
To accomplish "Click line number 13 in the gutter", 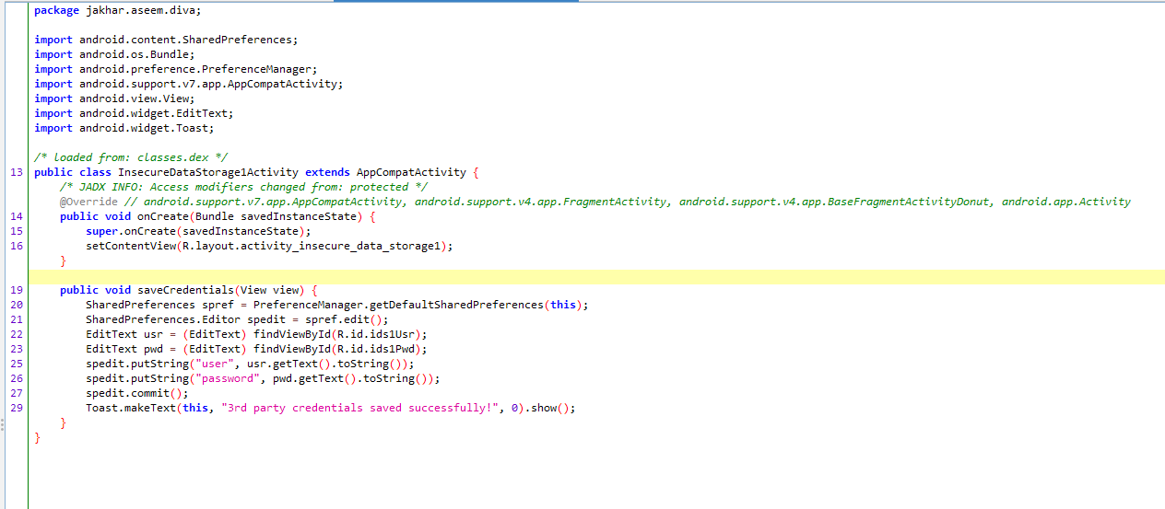I will point(18,172).
